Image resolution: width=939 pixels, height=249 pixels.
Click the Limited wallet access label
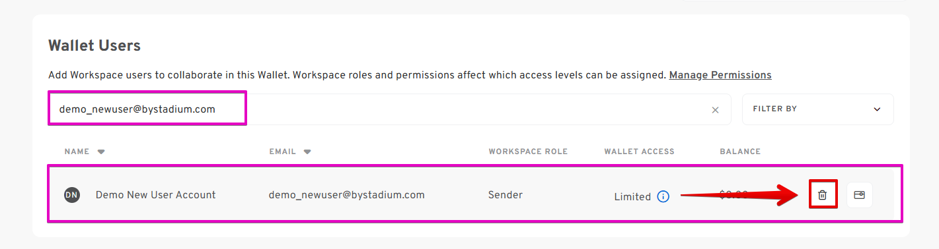(x=632, y=196)
